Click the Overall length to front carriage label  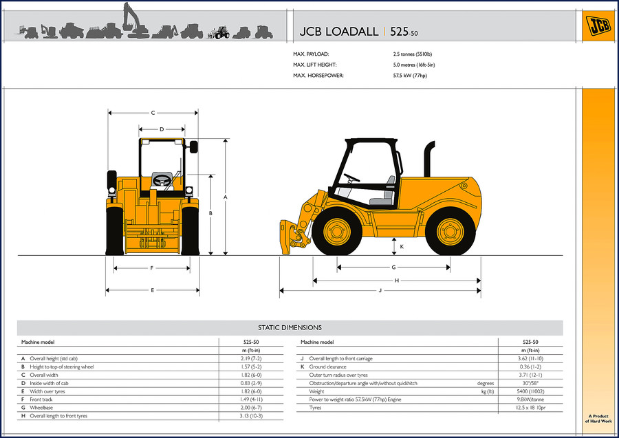340,359
